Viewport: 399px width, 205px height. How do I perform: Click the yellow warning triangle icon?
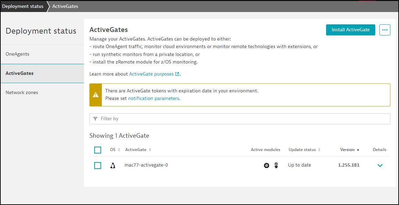point(95,95)
